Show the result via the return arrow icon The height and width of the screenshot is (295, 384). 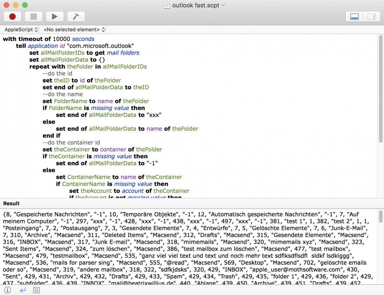[22, 290]
